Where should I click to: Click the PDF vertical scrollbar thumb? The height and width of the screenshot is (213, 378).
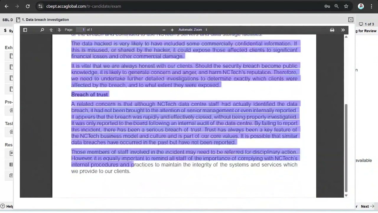(346, 148)
